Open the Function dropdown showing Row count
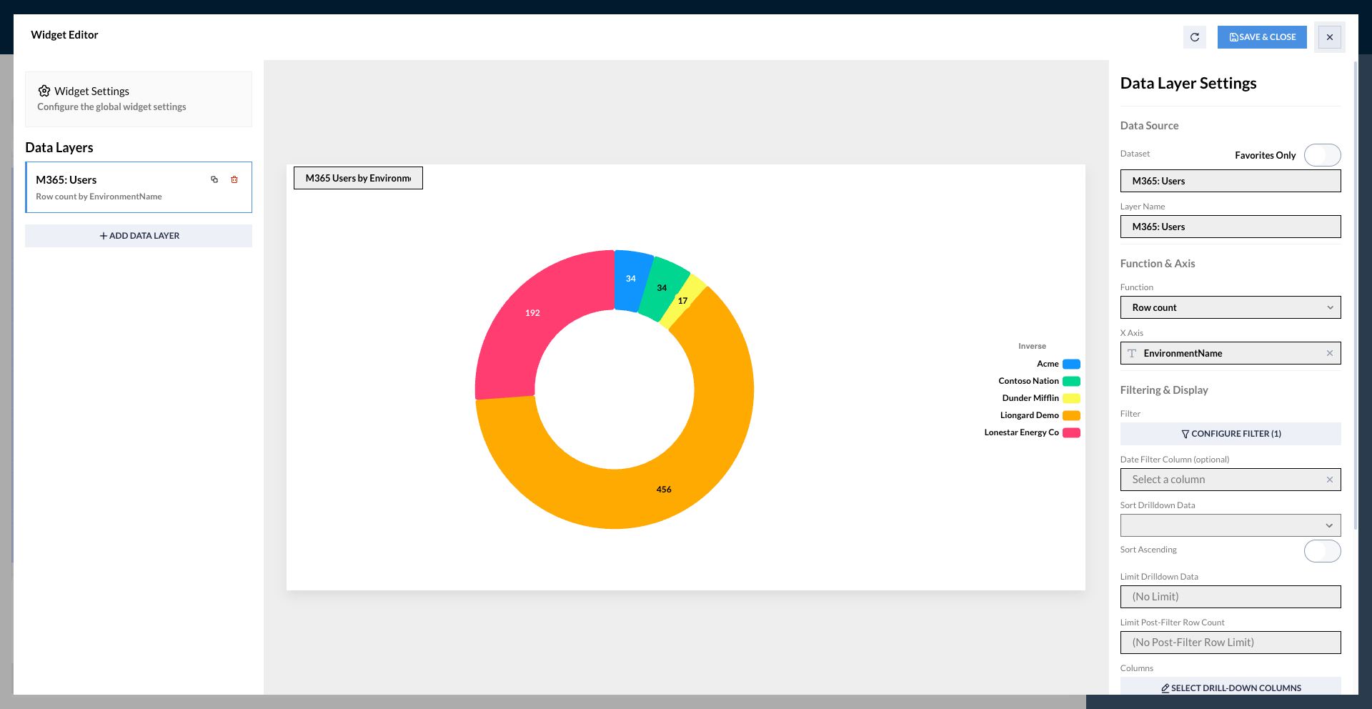 [x=1231, y=307]
